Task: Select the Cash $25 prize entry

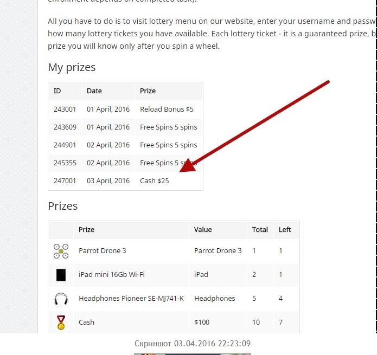Action: pyautogui.click(x=155, y=180)
